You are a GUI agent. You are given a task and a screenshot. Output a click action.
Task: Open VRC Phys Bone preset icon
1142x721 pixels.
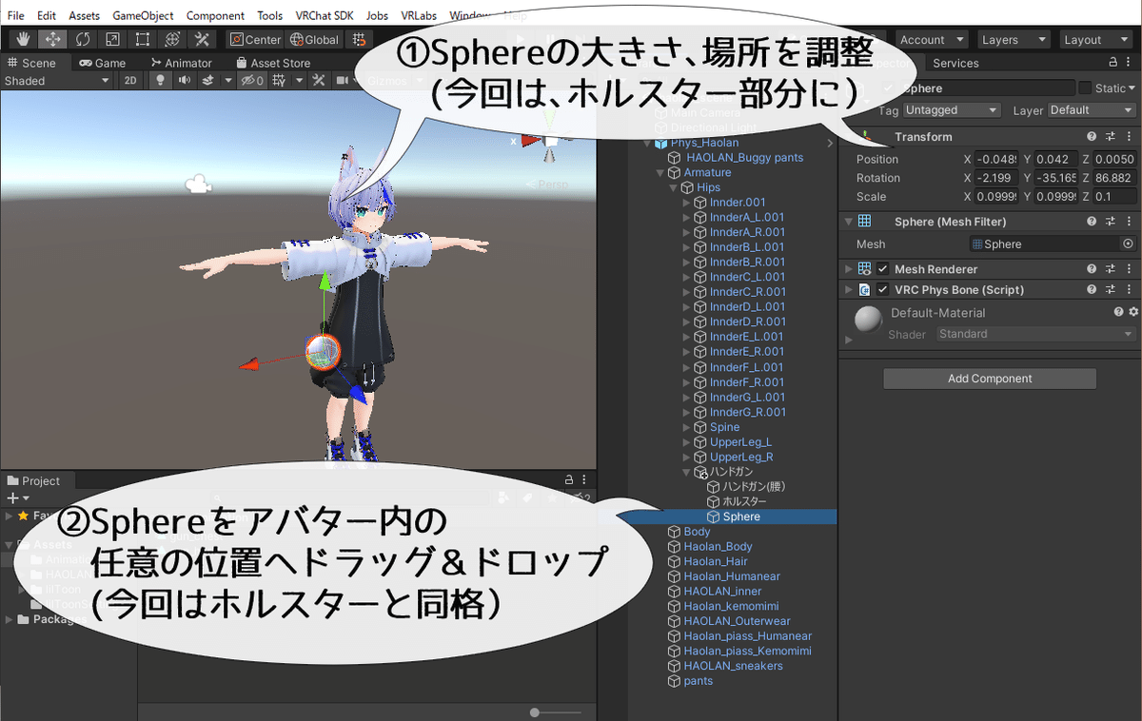[x=1111, y=290]
